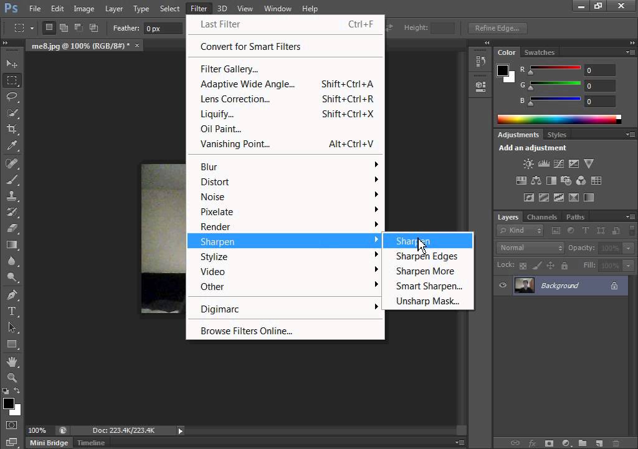Open the tool preset picker arrow
638x449 pixels.
coord(32,28)
